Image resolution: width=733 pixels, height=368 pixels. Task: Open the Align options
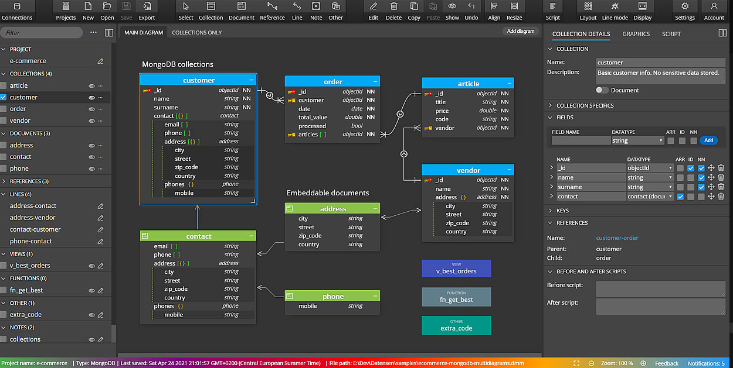tap(494, 11)
